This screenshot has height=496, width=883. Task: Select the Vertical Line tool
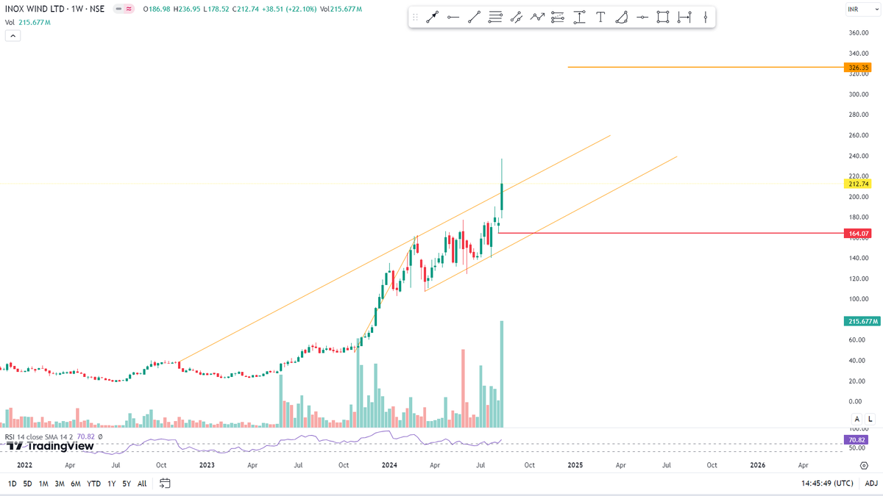pyautogui.click(x=705, y=17)
